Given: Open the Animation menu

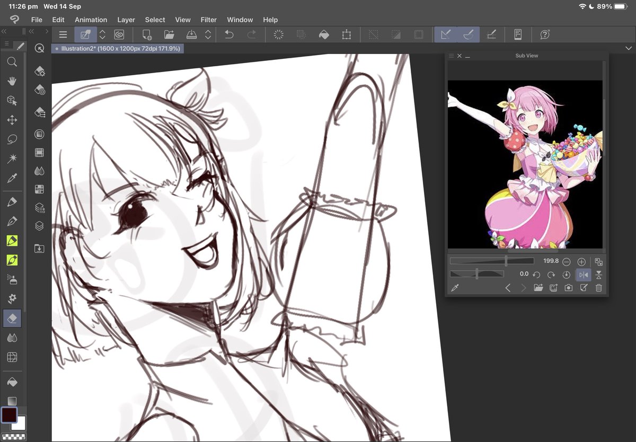Looking at the screenshot, I should (x=91, y=20).
